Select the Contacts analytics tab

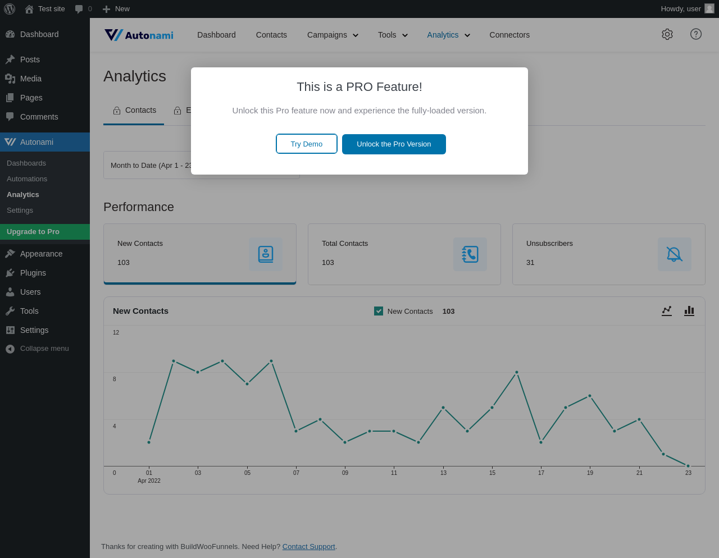coord(134,111)
